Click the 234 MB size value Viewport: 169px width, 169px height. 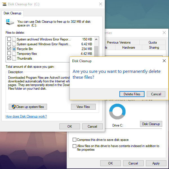87,49
